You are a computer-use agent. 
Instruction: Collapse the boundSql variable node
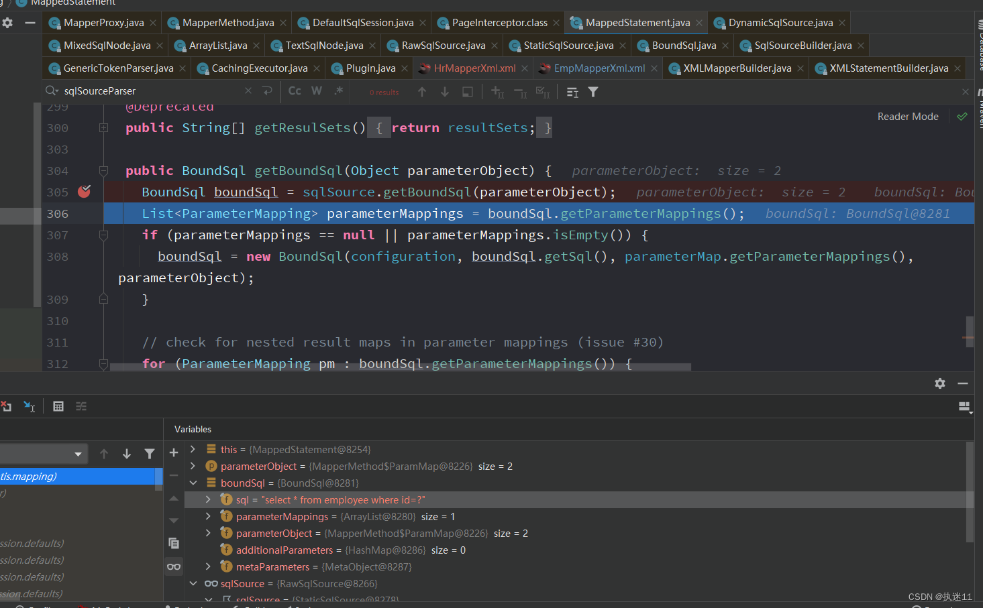[193, 483]
